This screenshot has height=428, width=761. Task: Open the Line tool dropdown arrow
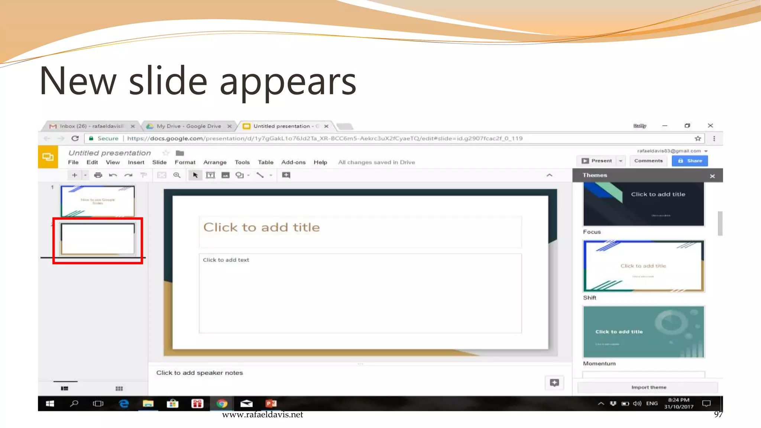[271, 175]
